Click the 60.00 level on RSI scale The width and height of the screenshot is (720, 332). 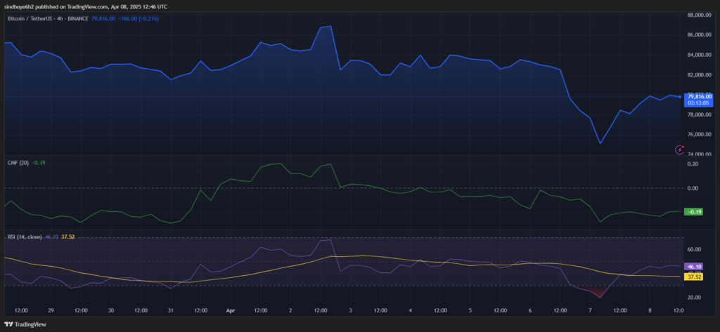pos(695,249)
